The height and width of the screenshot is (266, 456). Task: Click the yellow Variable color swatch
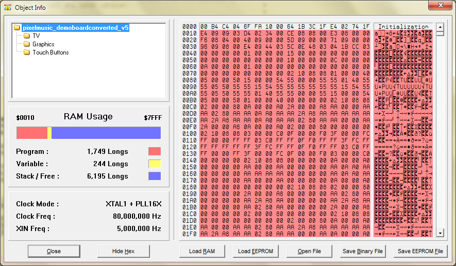click(155, 164)
